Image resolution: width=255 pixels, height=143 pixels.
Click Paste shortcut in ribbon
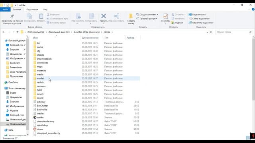click(56, 23)
